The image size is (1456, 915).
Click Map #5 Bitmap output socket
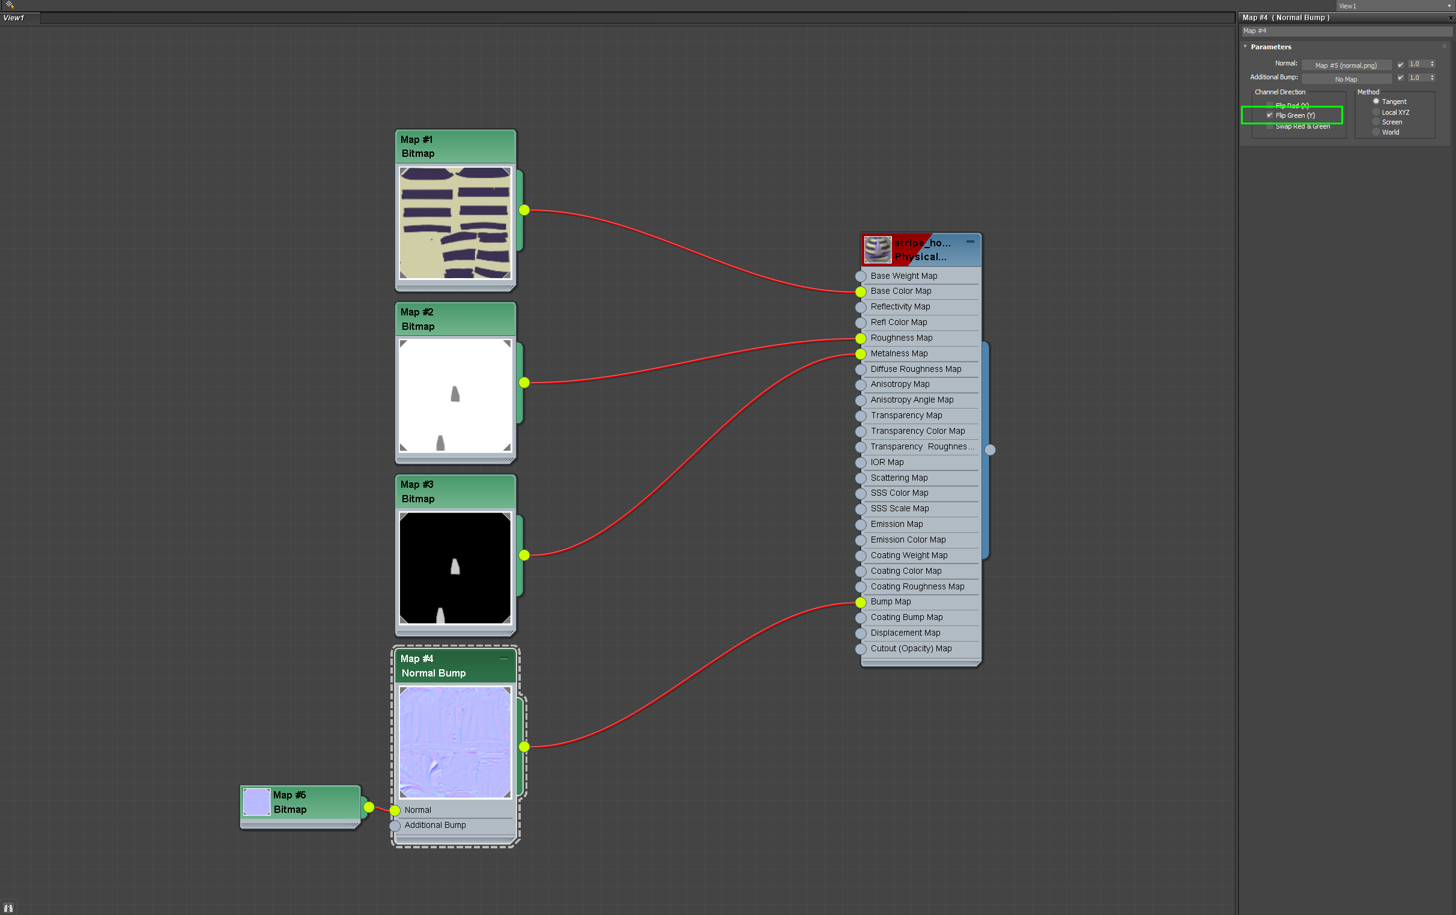[x=369, y=807]
